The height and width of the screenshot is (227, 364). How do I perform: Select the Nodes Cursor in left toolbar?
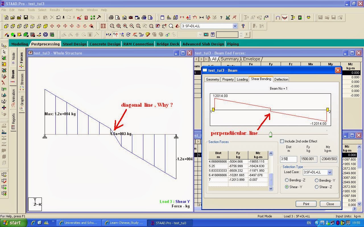(x=4, y=45)
